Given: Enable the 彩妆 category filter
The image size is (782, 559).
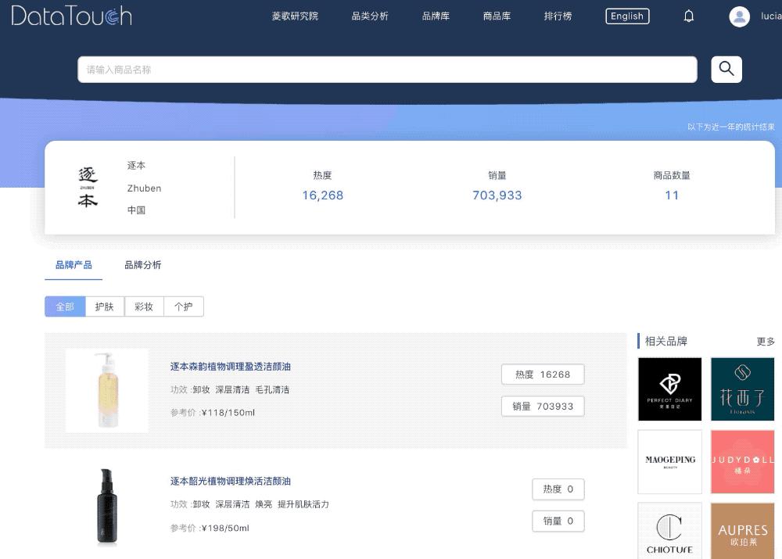Looking at the screenshot, I should (x=143, y=306).
